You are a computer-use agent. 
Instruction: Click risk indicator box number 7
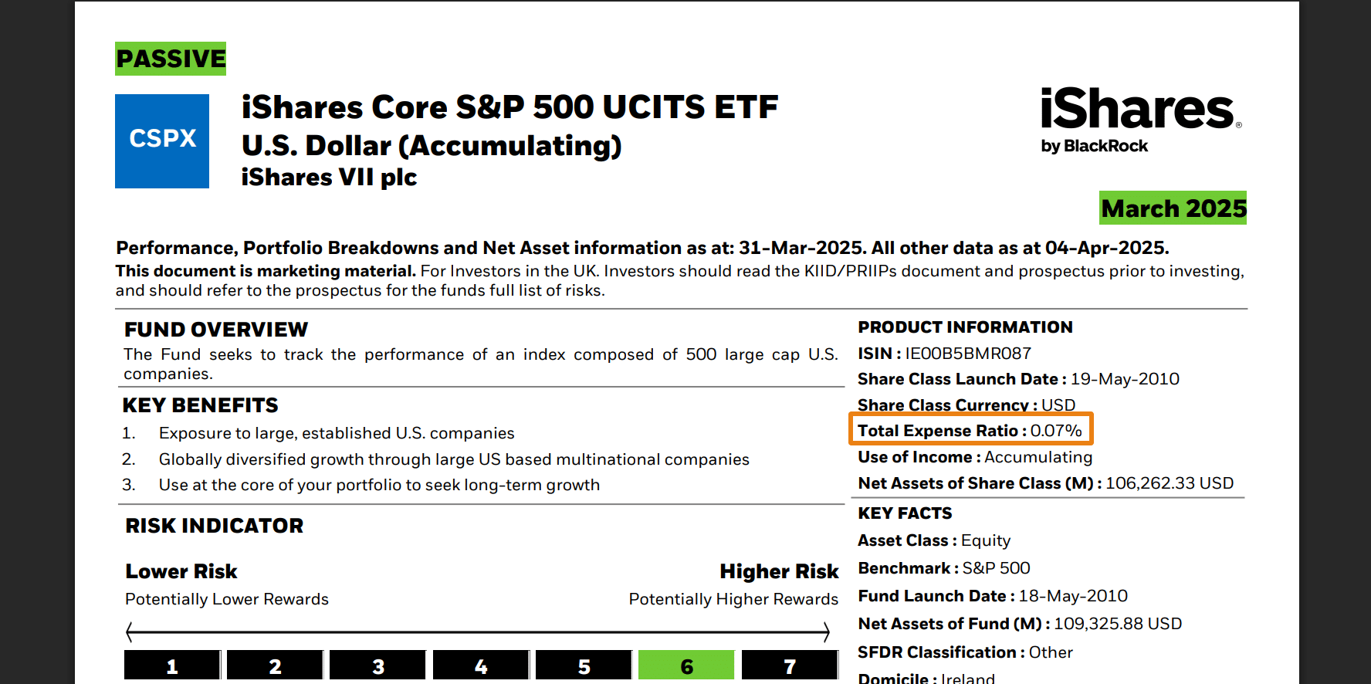click(790, 665)
